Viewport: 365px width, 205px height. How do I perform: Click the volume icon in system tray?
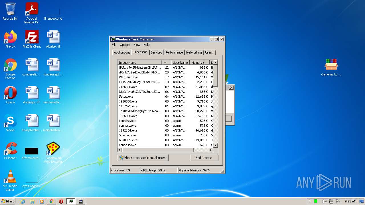click(x=324, y=201)
